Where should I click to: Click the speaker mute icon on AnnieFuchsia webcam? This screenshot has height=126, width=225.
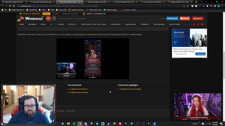pyautogui.click(x=178, y=116)
